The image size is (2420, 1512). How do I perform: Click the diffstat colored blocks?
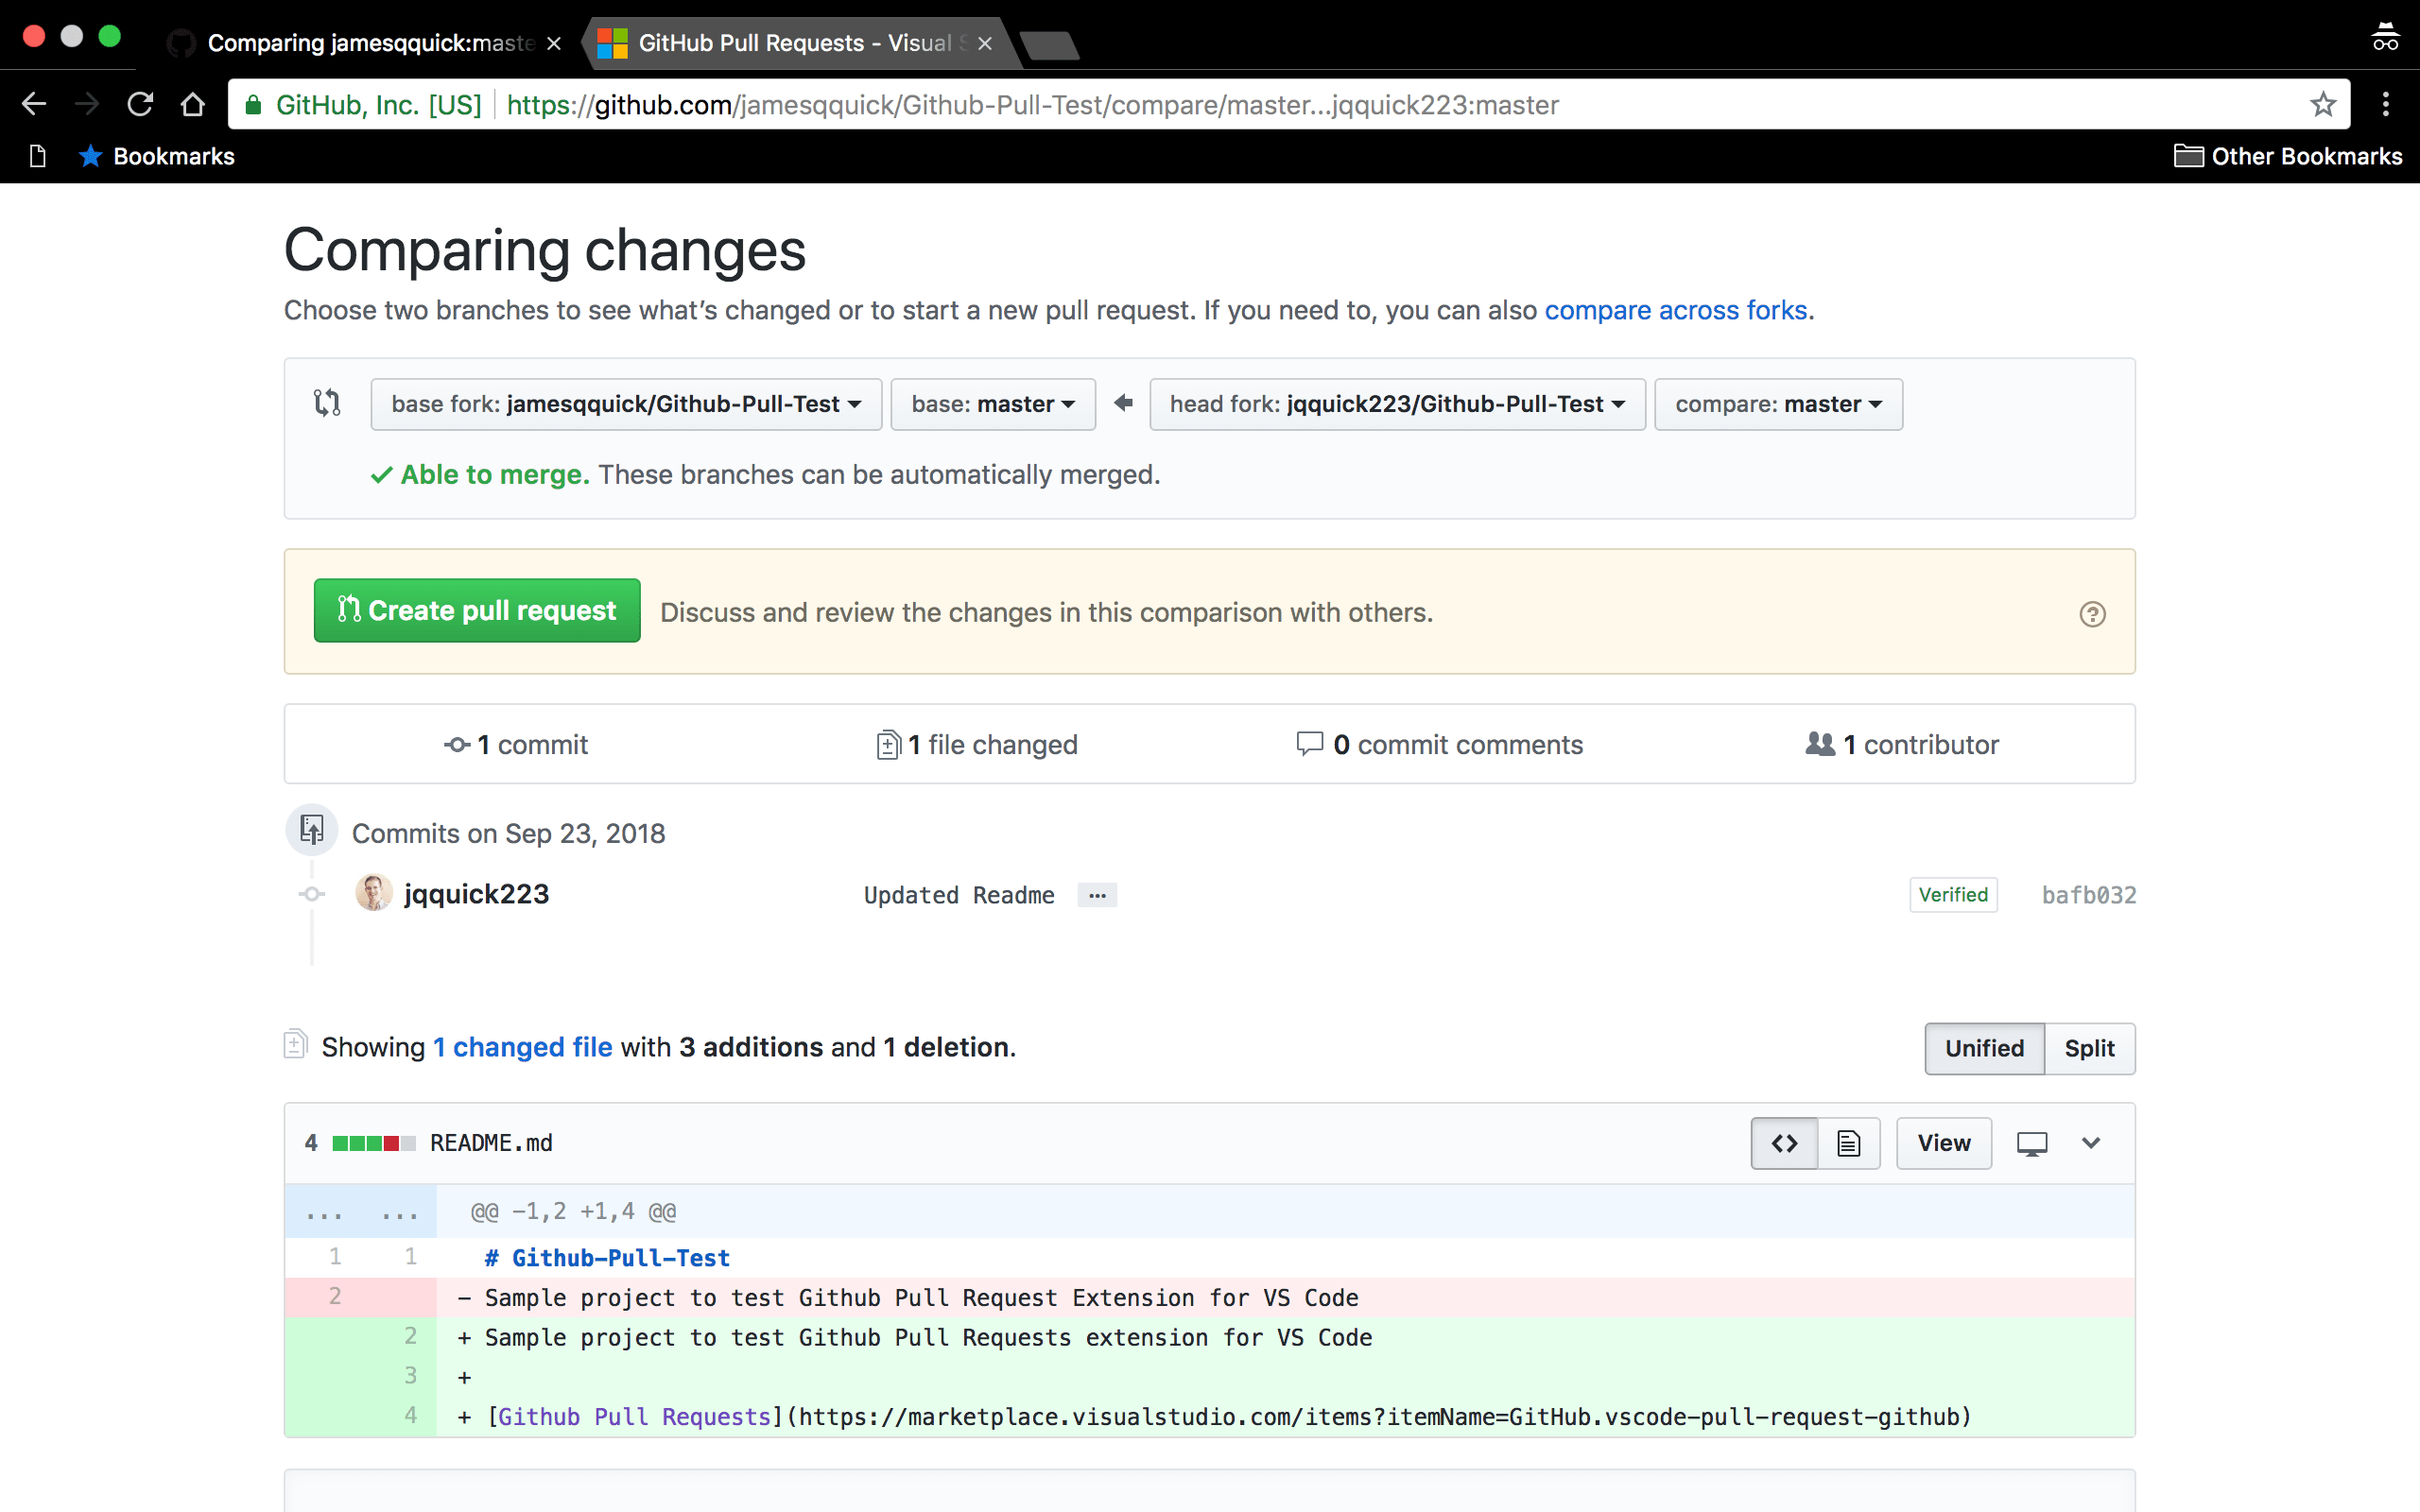[374, 1143]
